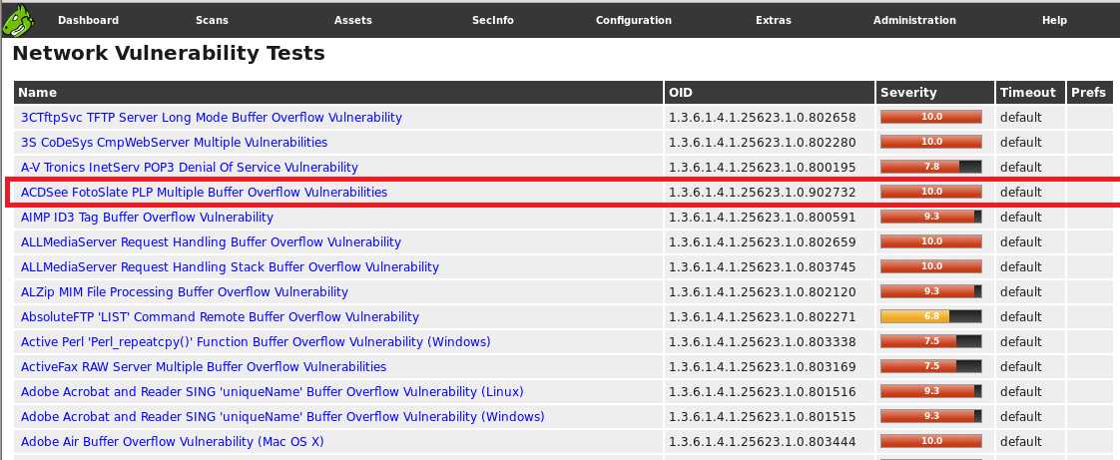The height and width of the screenshot is (460, 1120).
Task: Open the Extras menu
Action: tap(774, 20)
